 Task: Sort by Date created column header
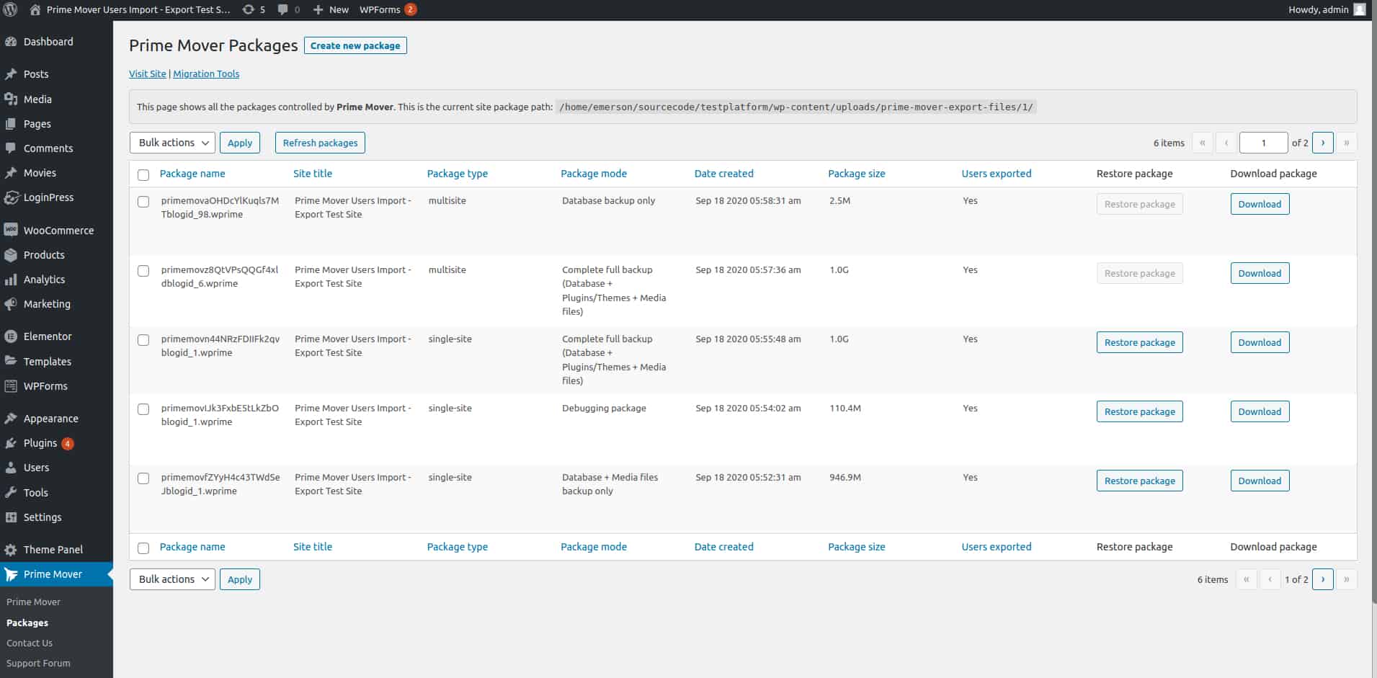pos(724,174)
